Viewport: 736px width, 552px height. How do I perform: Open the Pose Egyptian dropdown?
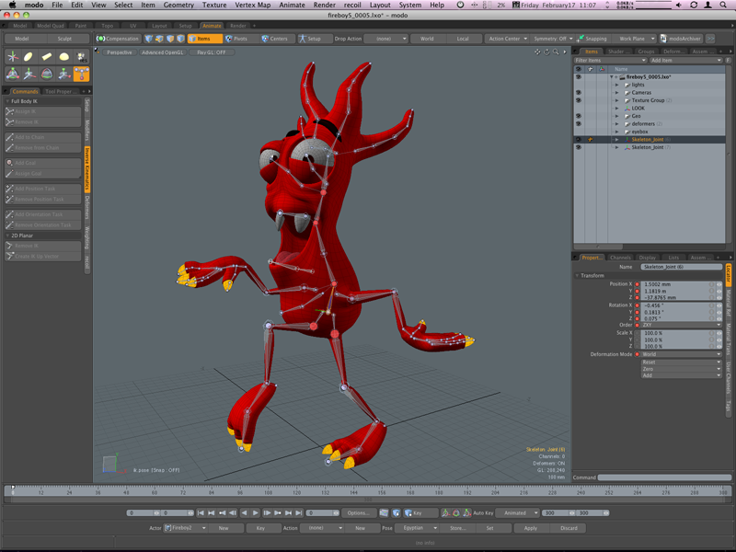[x=417, y=528]
